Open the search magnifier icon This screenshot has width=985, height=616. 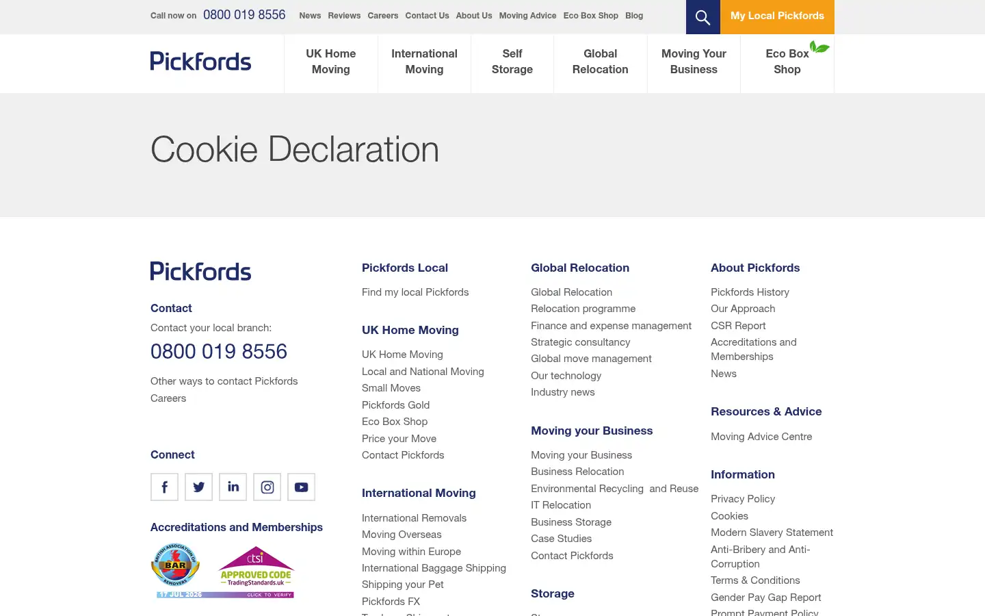tap(702, 17)
